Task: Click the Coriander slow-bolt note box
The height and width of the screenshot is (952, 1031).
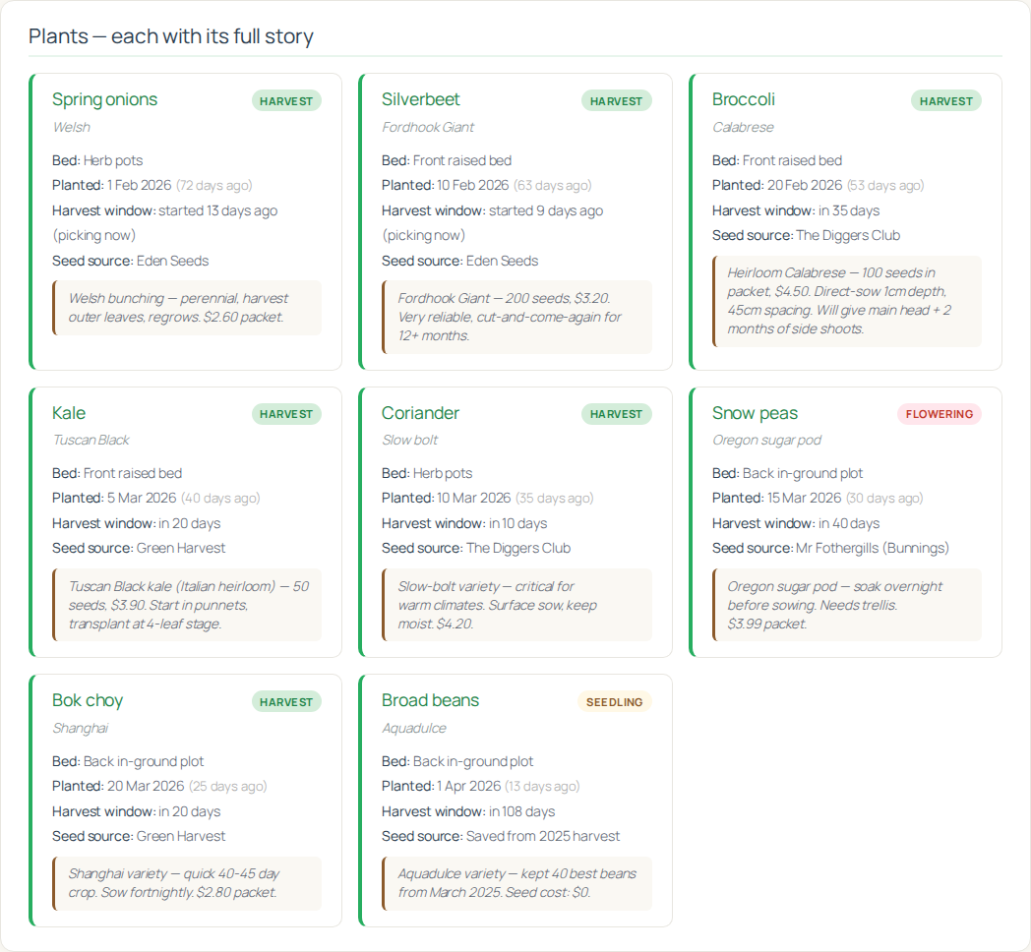Action: 516,605
